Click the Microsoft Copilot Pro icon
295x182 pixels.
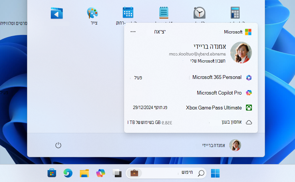[x=249, y=93]
